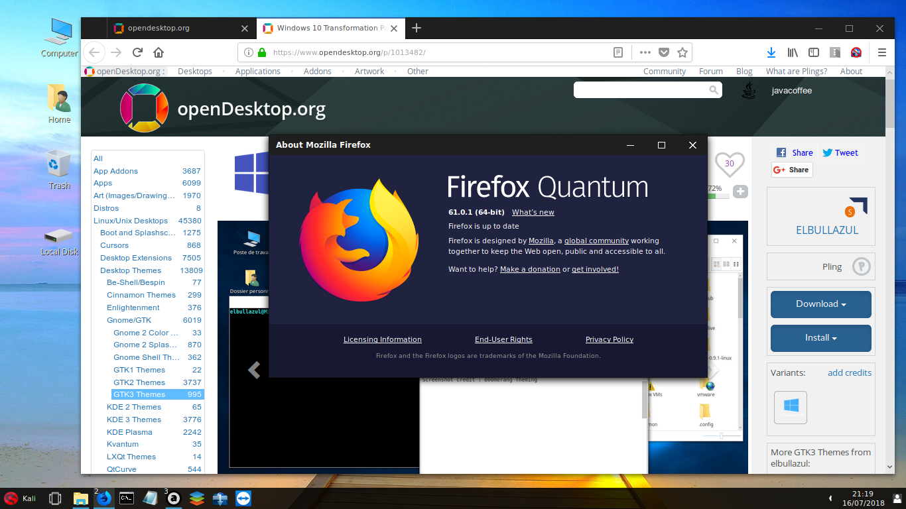The image size is (906, 509).
Task: Click the tray expand arrow near the clock
Action: (x=830, y=498)
